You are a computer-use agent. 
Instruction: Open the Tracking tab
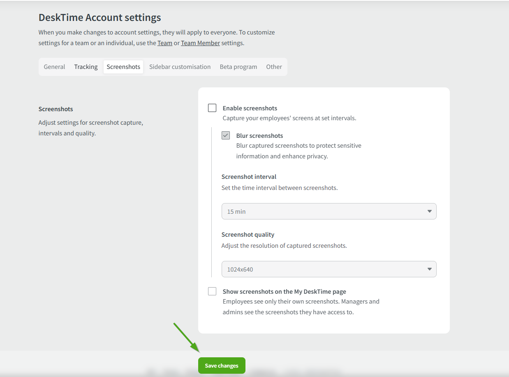(86, 67)
